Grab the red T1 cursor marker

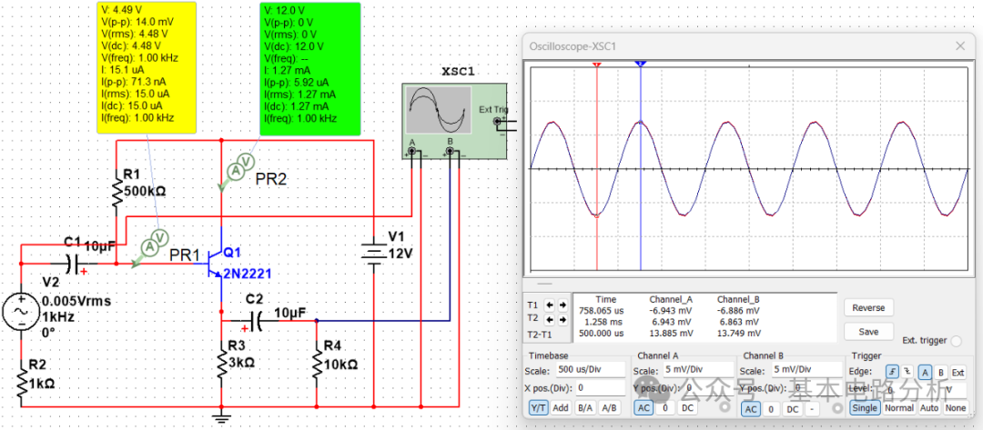pos(597,65)
